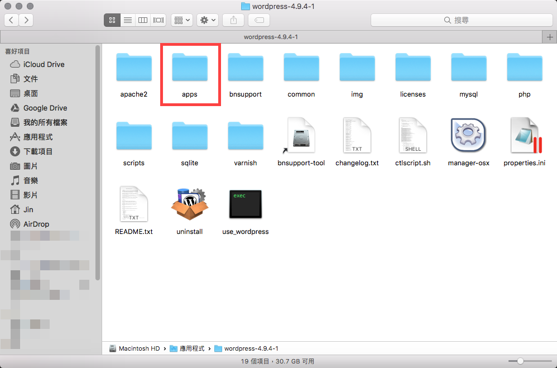The height and width of the screenshot is (368, 557).
Task: Select the uninstall application icon
Action: tap(190, 204)
